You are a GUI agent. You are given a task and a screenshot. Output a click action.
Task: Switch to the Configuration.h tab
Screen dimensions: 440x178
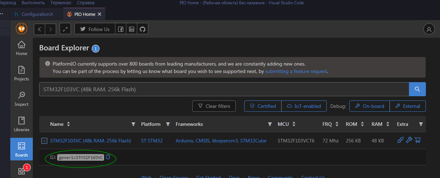[x=37, y=14]
